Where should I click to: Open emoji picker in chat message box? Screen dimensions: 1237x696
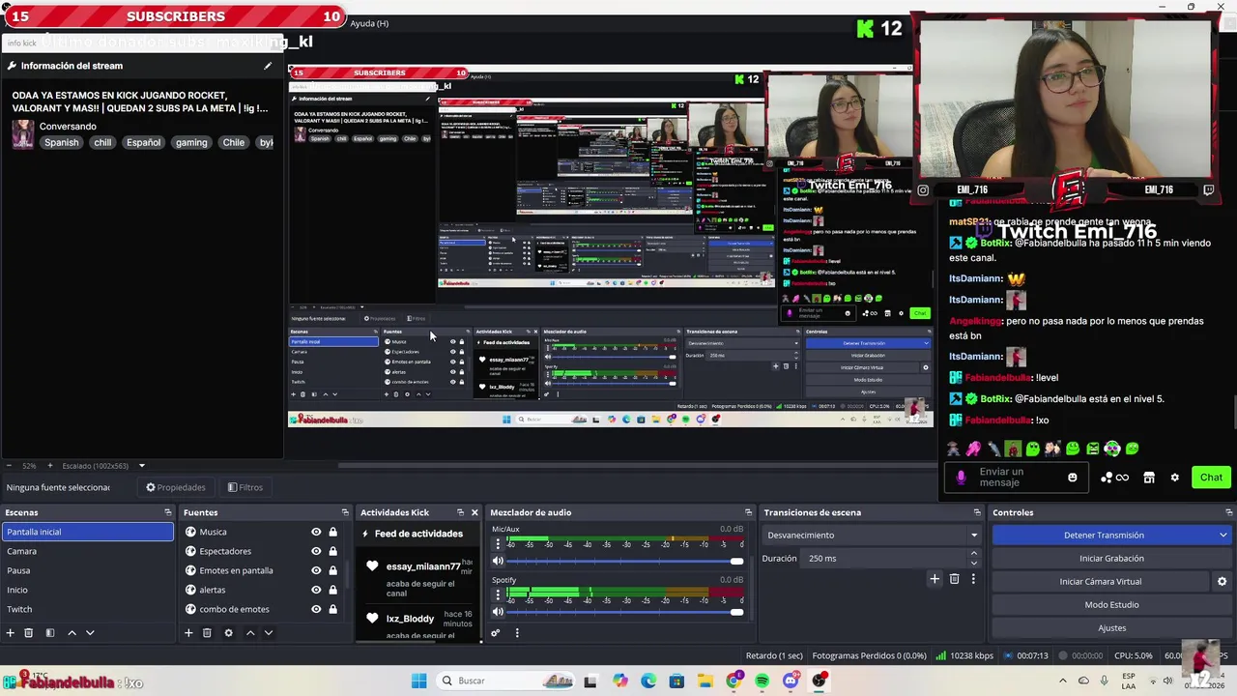click(1072, 478)
